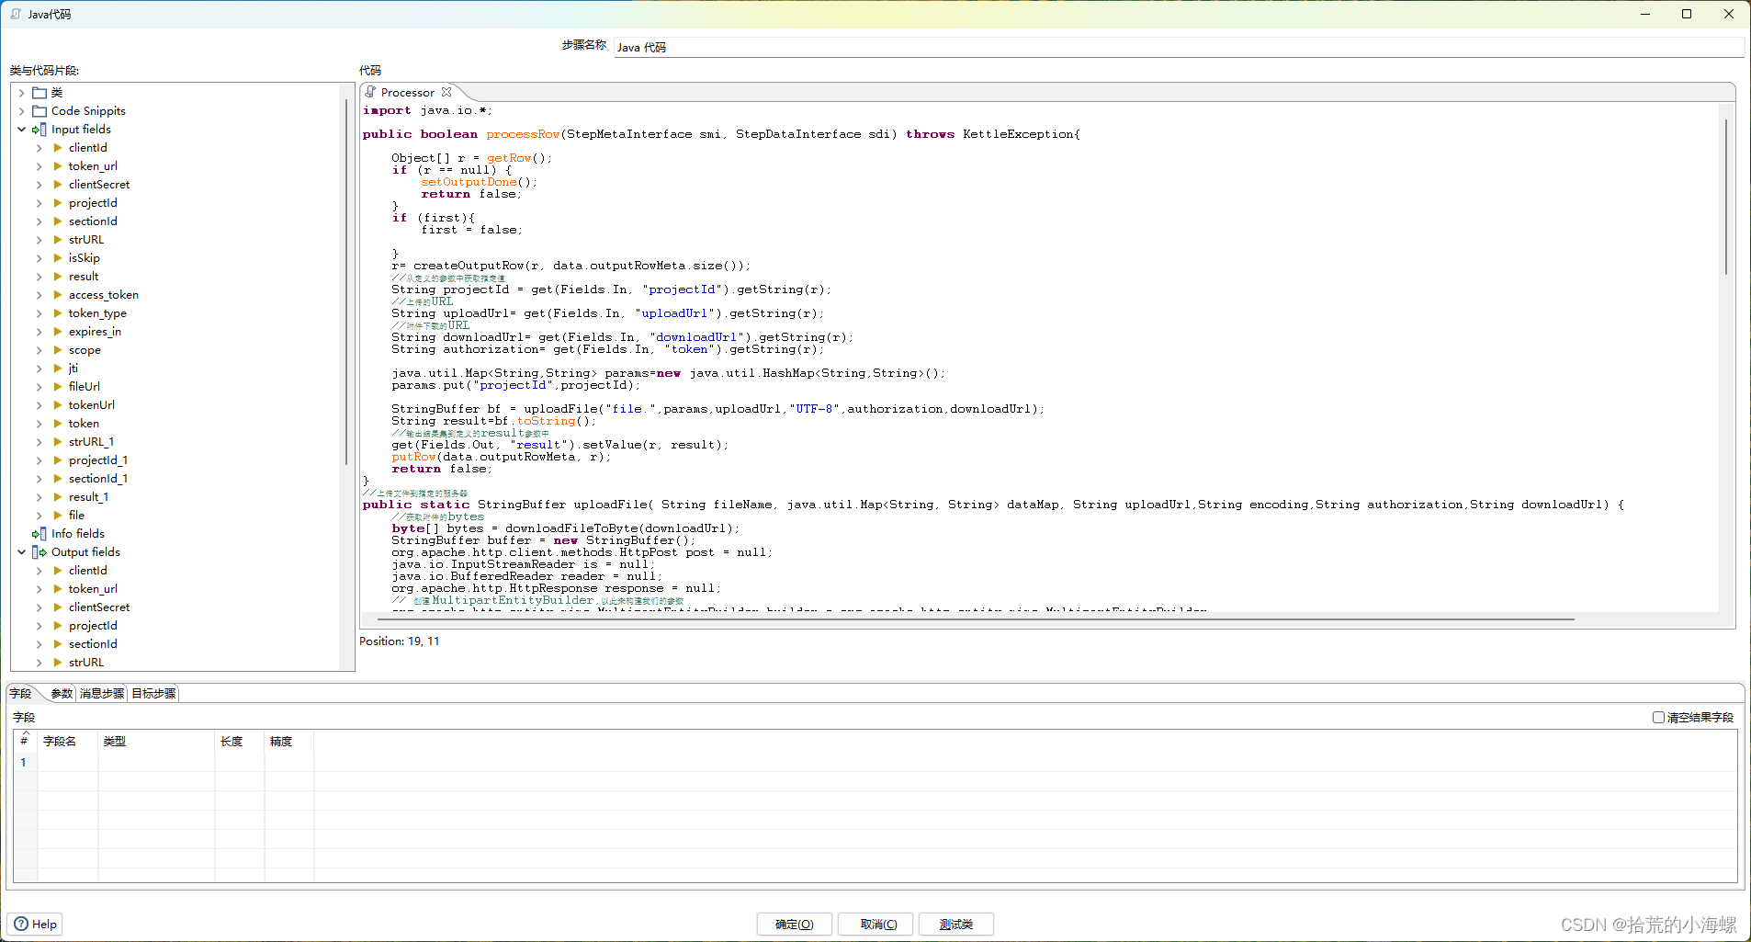Enable the 清空结果字段 checkbox
Screen dimensions: 1751x942
pos(1658,717)
